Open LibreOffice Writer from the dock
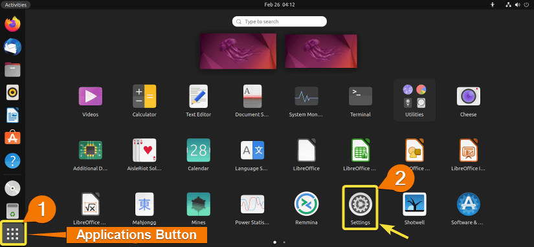 (12, 115)
